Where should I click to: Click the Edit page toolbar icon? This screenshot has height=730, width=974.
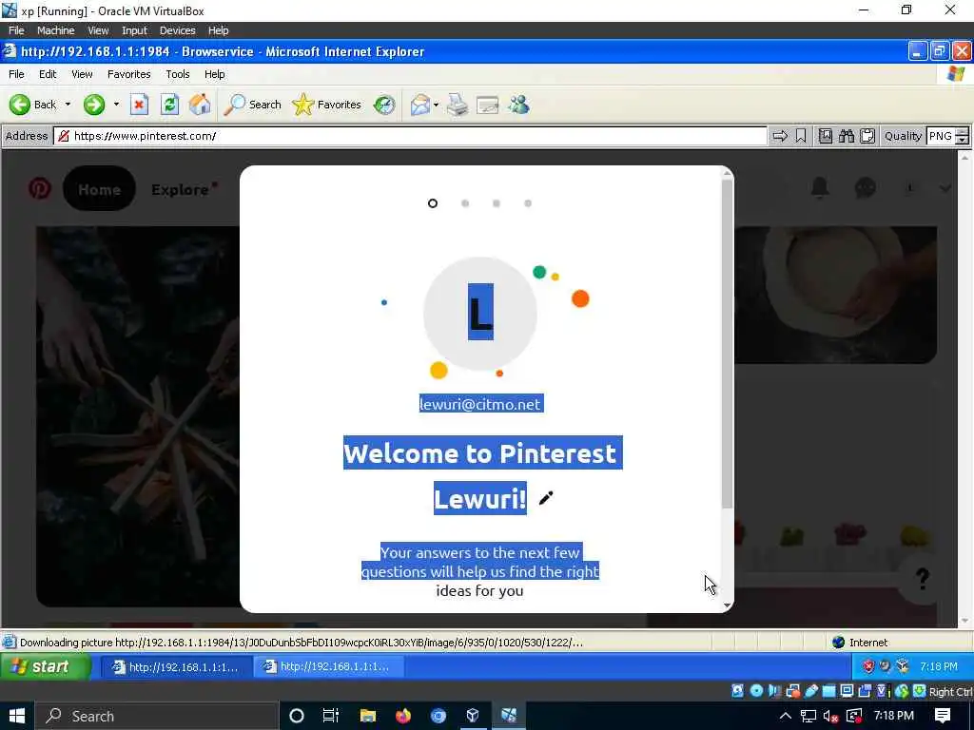[488, 105]
